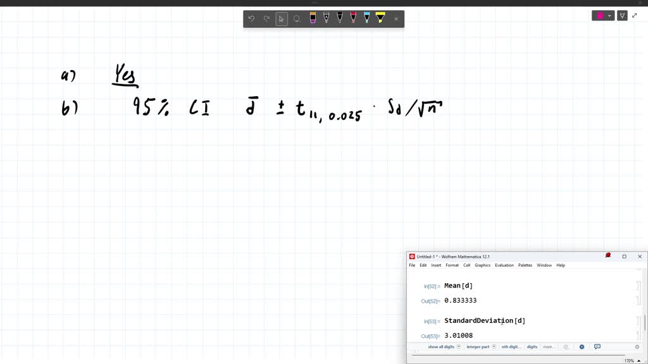Expand the integer part dropdown arrow
Image resolution: width=648 pixels, height=364 pixels.
494,347
